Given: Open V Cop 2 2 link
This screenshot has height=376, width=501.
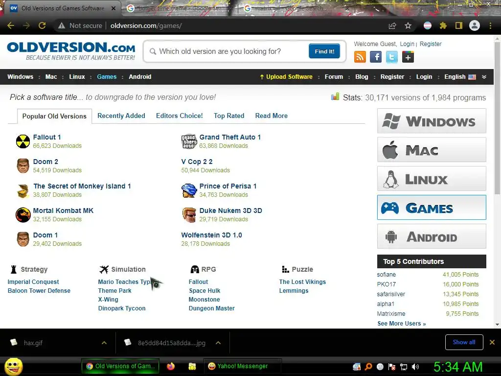Looking at the screenshot, I should (x=197, y=162).
